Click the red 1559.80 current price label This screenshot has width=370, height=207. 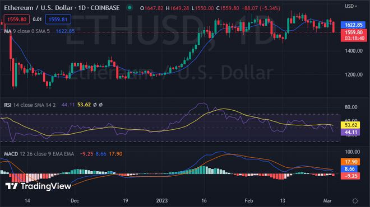point(354,35)
